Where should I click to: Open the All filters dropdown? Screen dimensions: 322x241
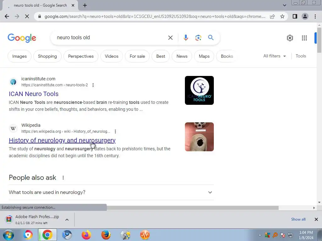(x=275, y=56)
